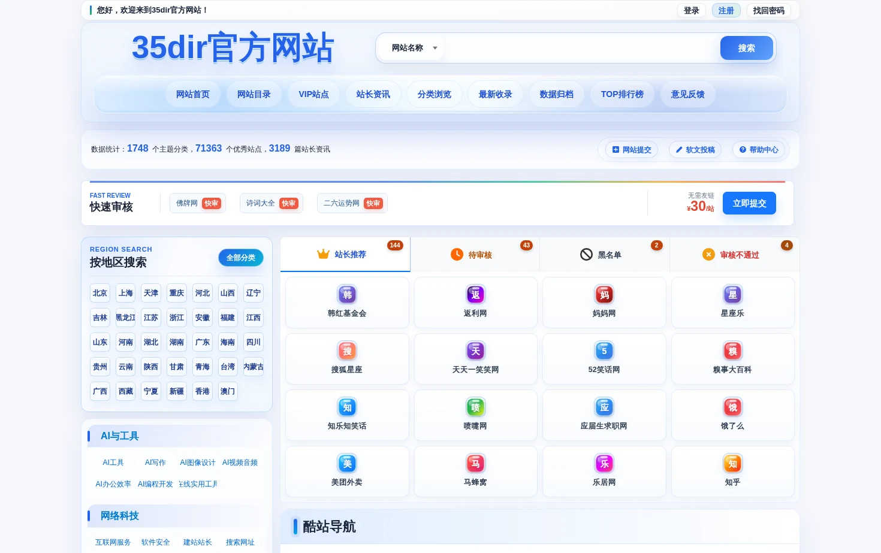Click the 注册 button
This screenshot has height=553, width=881.
coord(726,10)
